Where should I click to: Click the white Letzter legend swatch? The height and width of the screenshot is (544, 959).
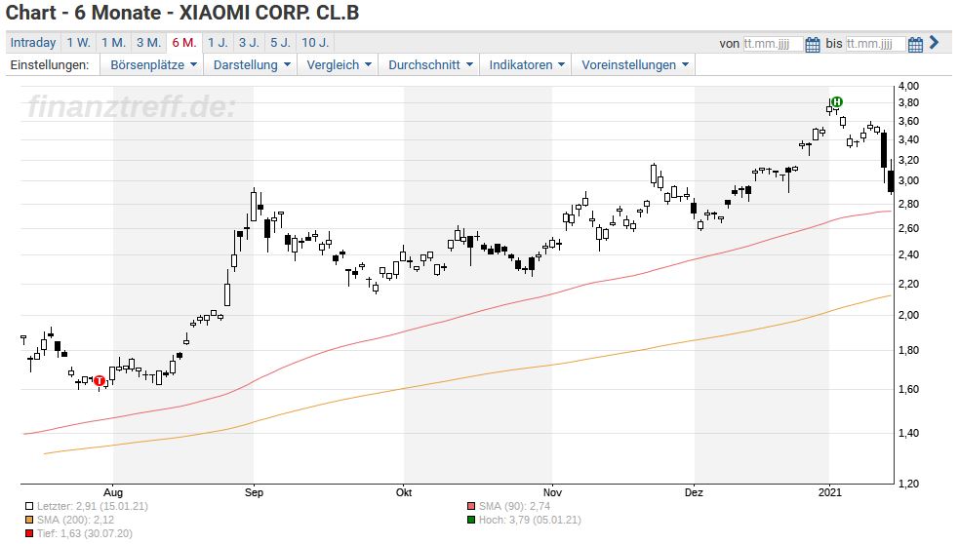point(28,506)
